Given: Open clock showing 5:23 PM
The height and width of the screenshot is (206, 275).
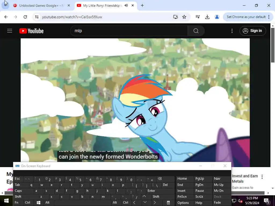Looking at the screenshot, I should pos(252,201).
